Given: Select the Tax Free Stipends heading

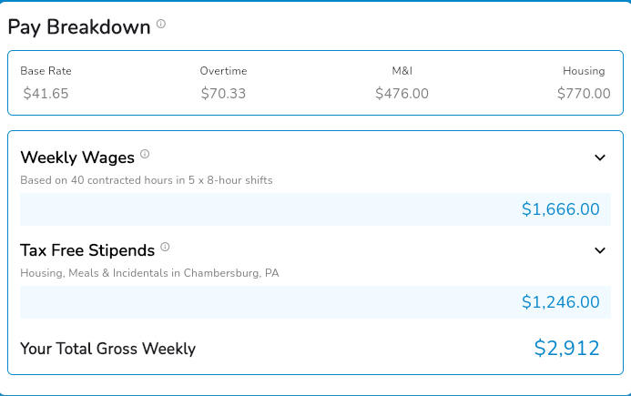Looking at the screenshot, I should coord(87,249).
